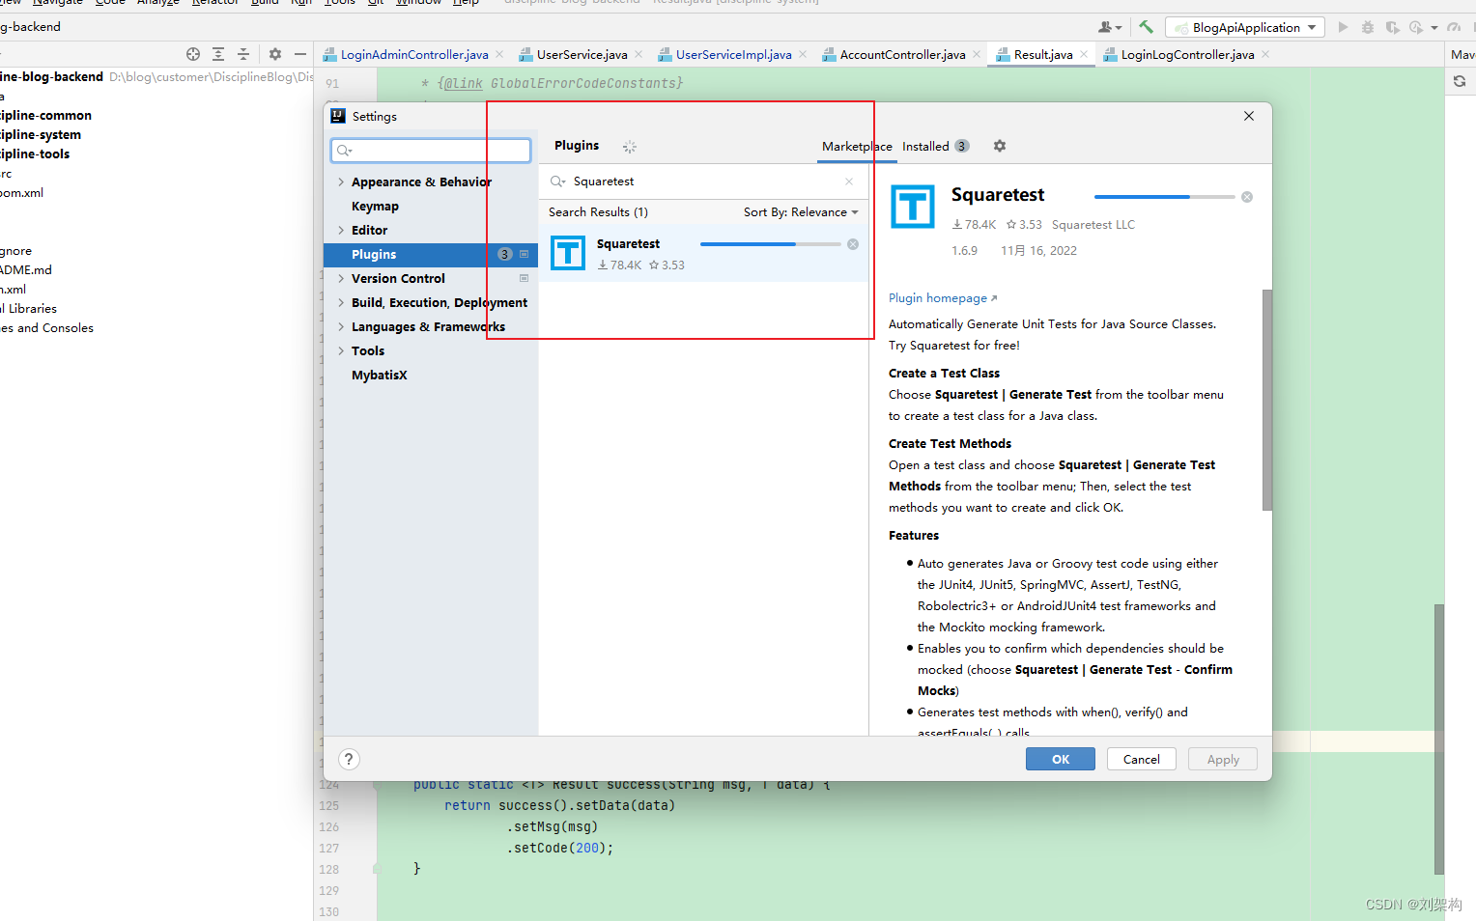
Task: Collapse all in the project panel toolbar
Action: pyautogui.click(x=243, y=54)
